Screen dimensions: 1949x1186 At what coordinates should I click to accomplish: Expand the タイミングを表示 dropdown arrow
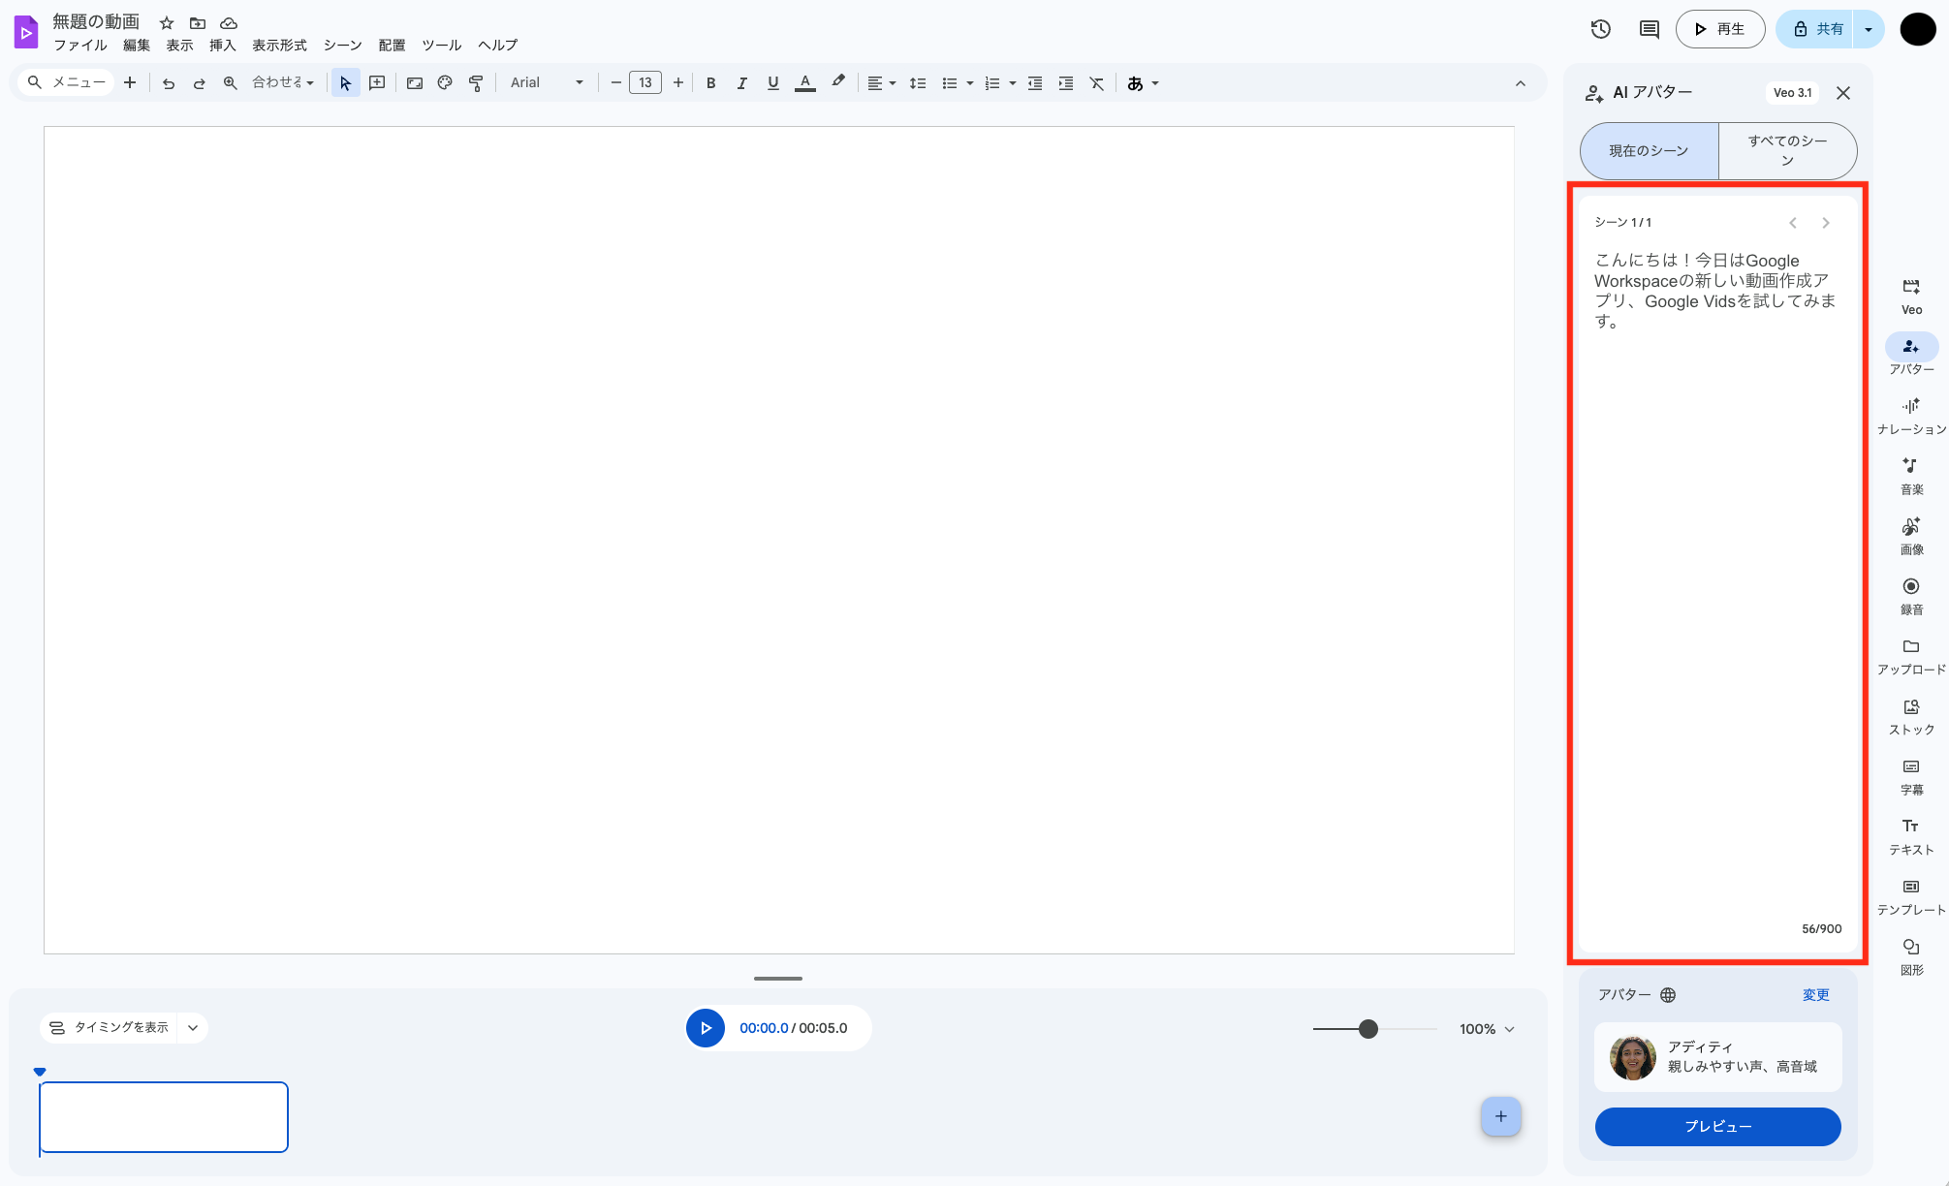click(x=193, y=1028)
